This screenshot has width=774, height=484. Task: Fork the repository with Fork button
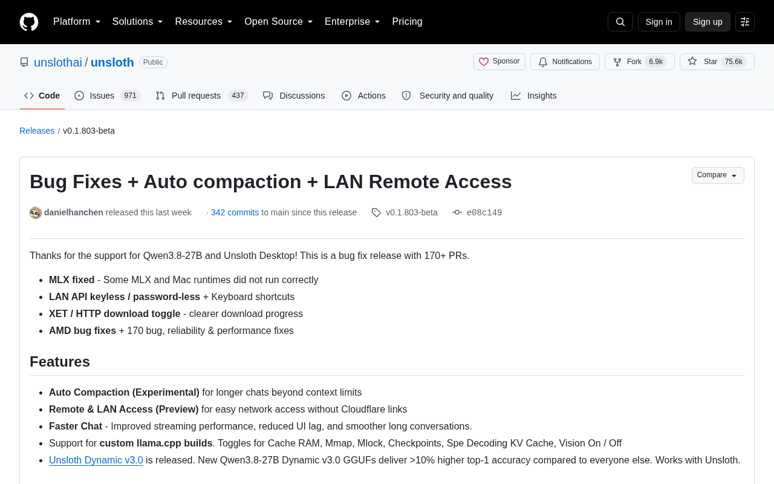[x=640, y=62]
